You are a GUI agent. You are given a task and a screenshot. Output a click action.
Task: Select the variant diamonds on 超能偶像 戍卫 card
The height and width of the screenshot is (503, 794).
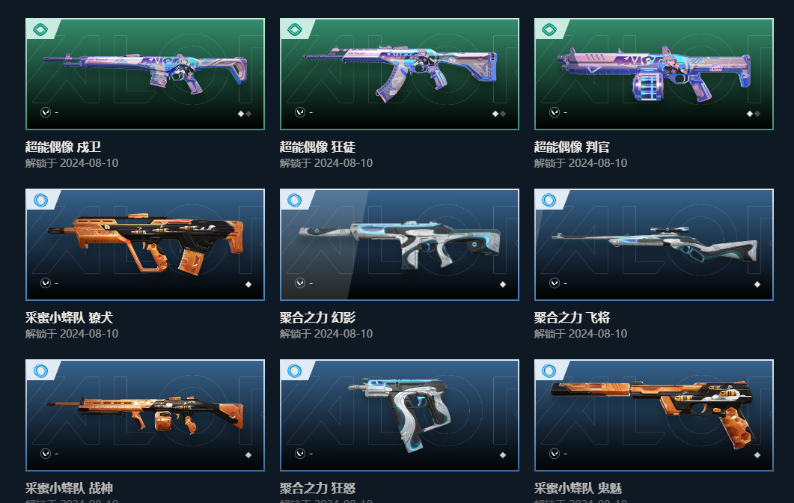point(245,114)
